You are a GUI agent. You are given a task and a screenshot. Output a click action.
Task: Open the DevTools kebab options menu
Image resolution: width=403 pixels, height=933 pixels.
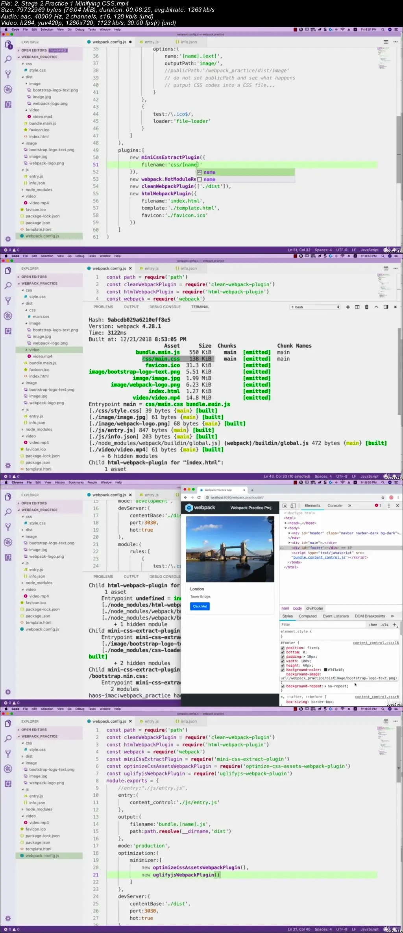389,505
